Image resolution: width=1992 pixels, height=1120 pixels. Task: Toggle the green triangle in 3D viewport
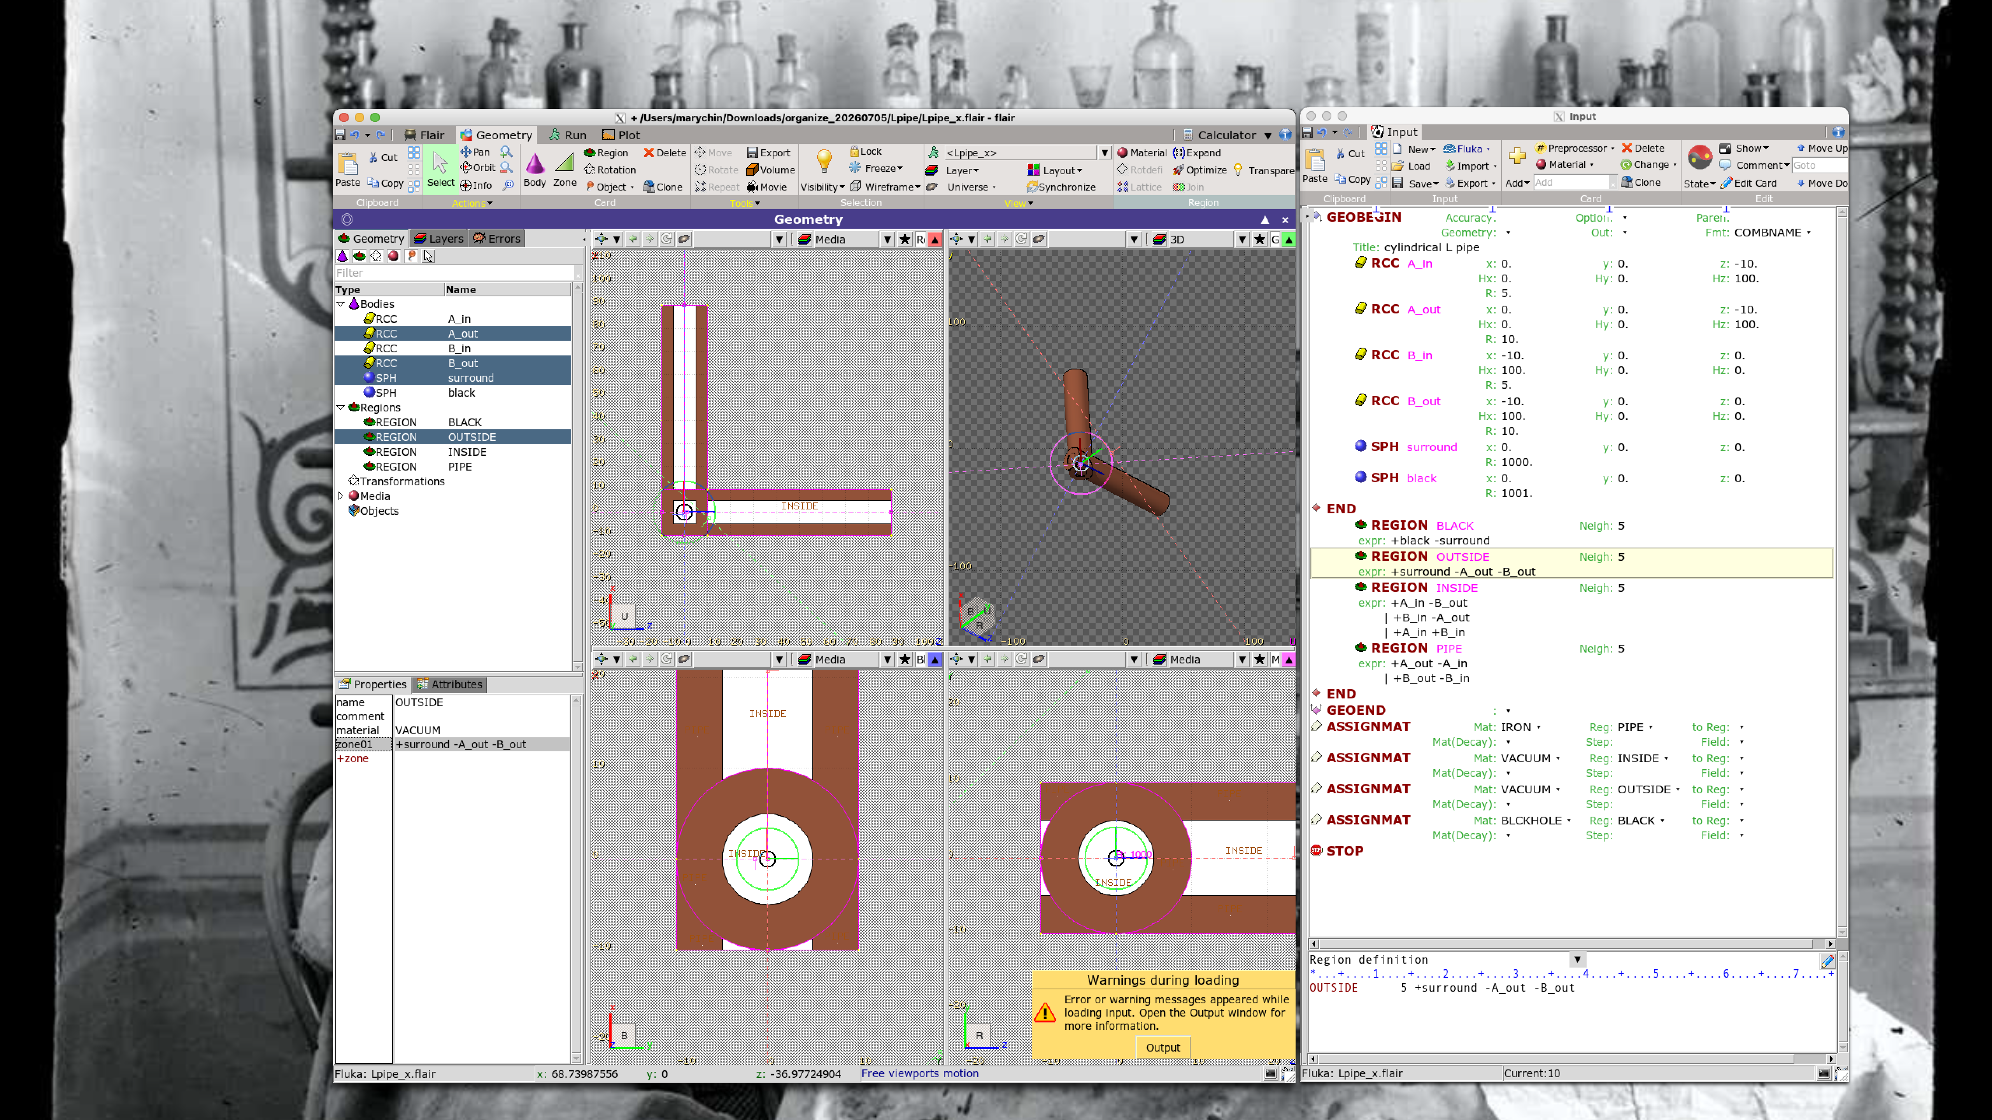click(x=1289, y=240)
